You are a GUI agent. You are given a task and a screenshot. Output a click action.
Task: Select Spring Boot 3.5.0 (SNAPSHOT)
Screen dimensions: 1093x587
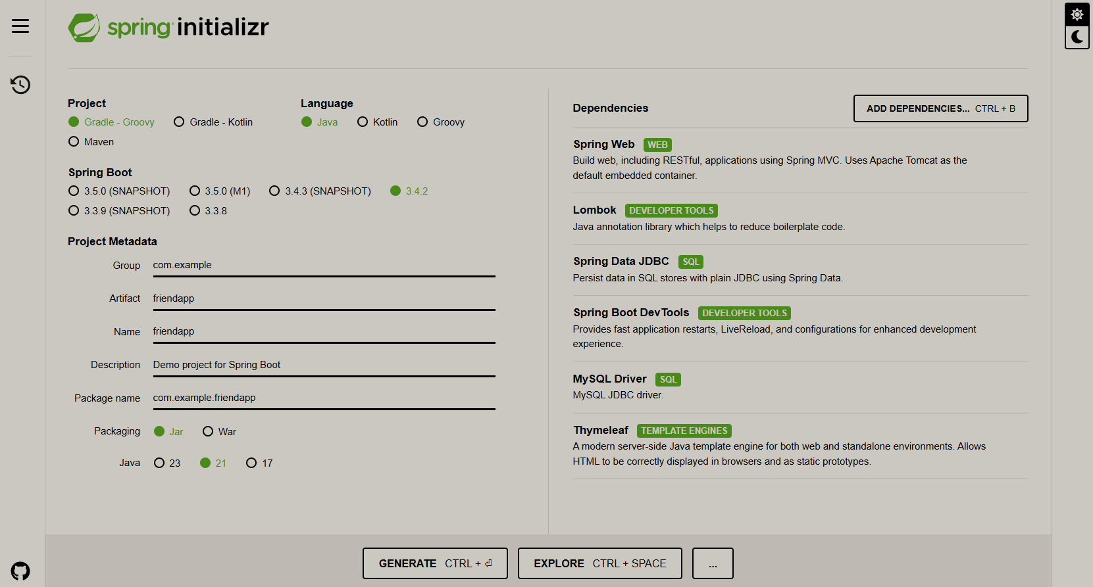[119, 191]
